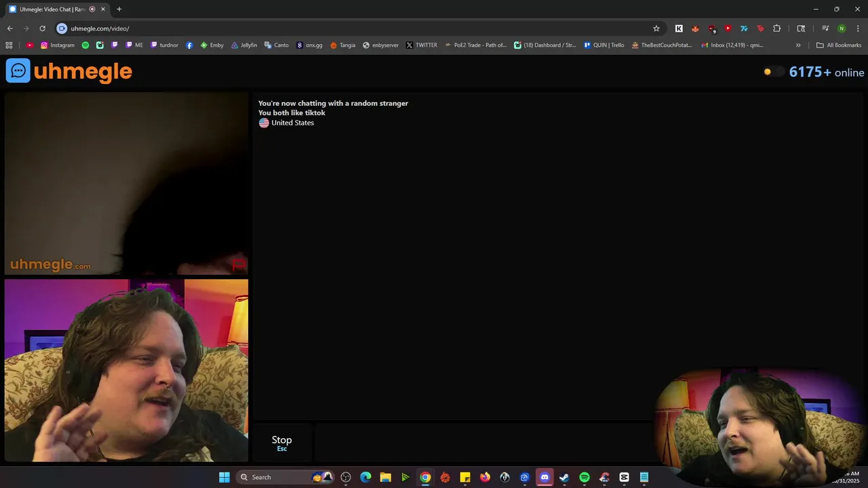868x488 pixels.
Task: Click your own webcam preview
Action: pos(126,370)
